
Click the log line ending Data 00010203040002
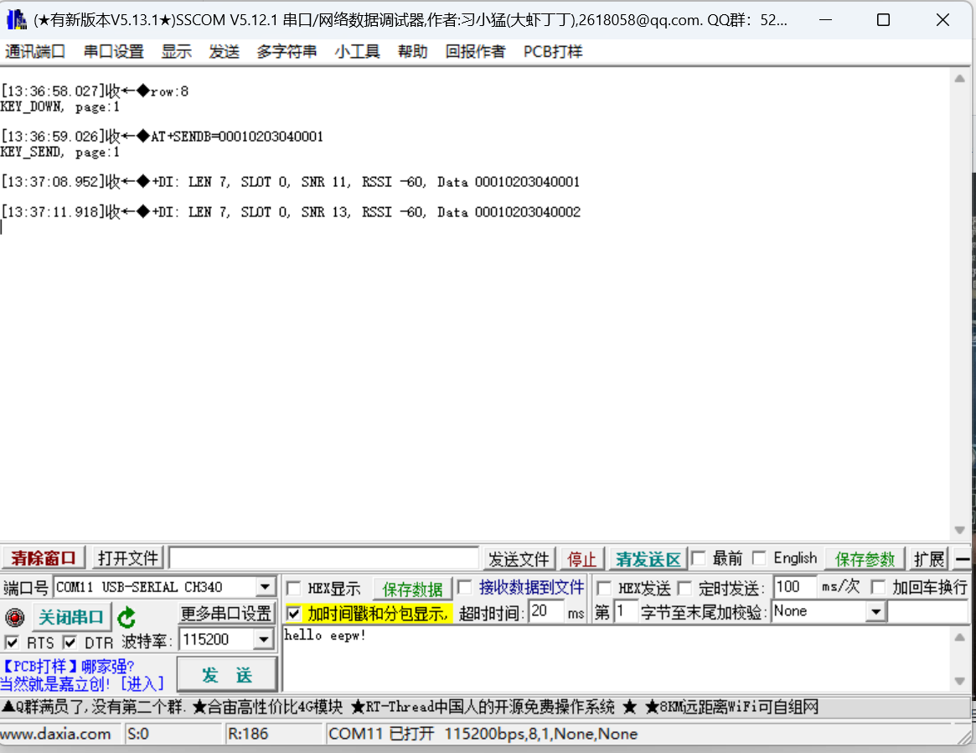291,212
